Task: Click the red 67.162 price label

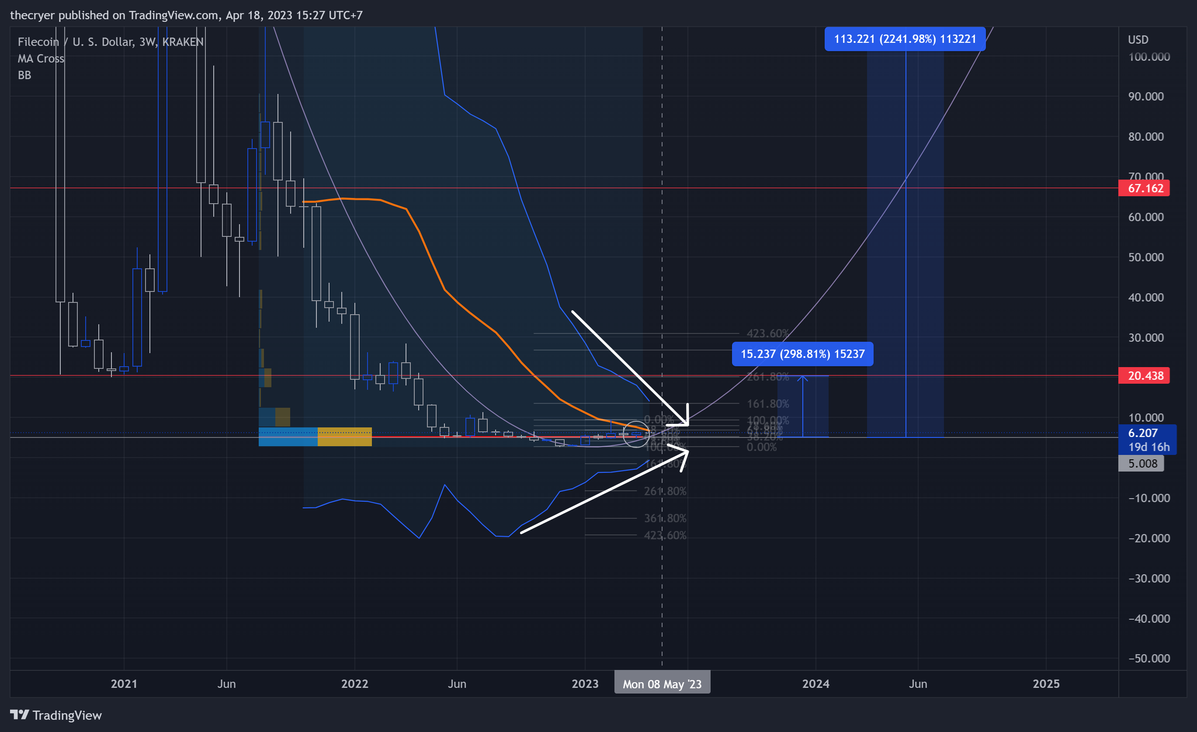Action: (x=1144, y=188)
